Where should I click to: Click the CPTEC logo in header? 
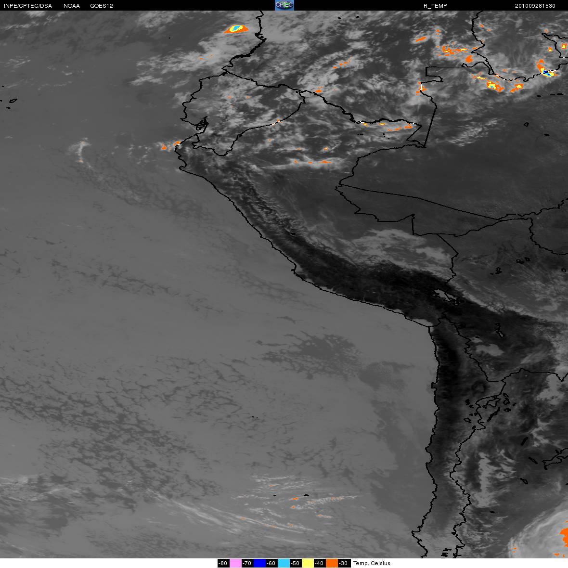pos(284,5)
